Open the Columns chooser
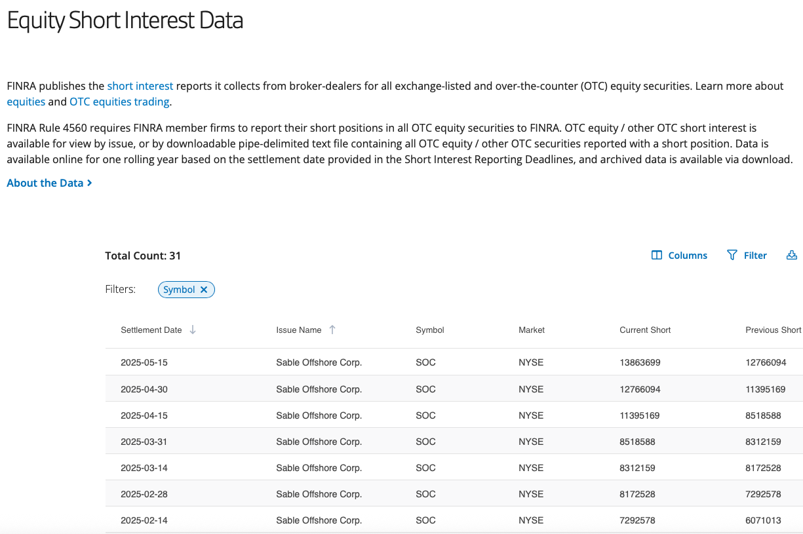Viewport: 803px width, 534px height. tap(679, 256)
